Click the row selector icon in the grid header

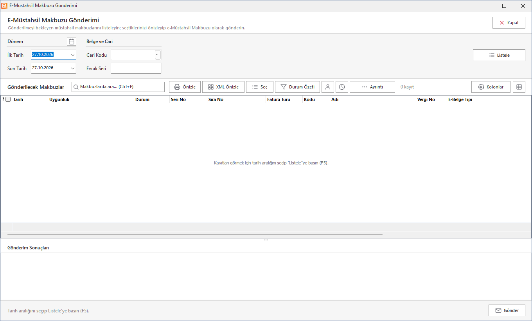point(3,99)
